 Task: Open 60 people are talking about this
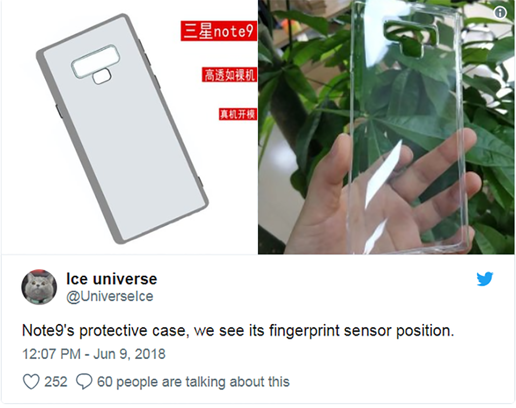(x=193, y=382)
